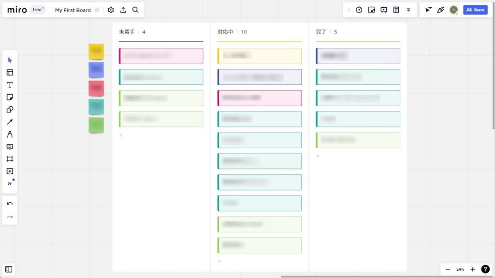
Task: Select the Text tool
Action: click(x=10, y=85)
